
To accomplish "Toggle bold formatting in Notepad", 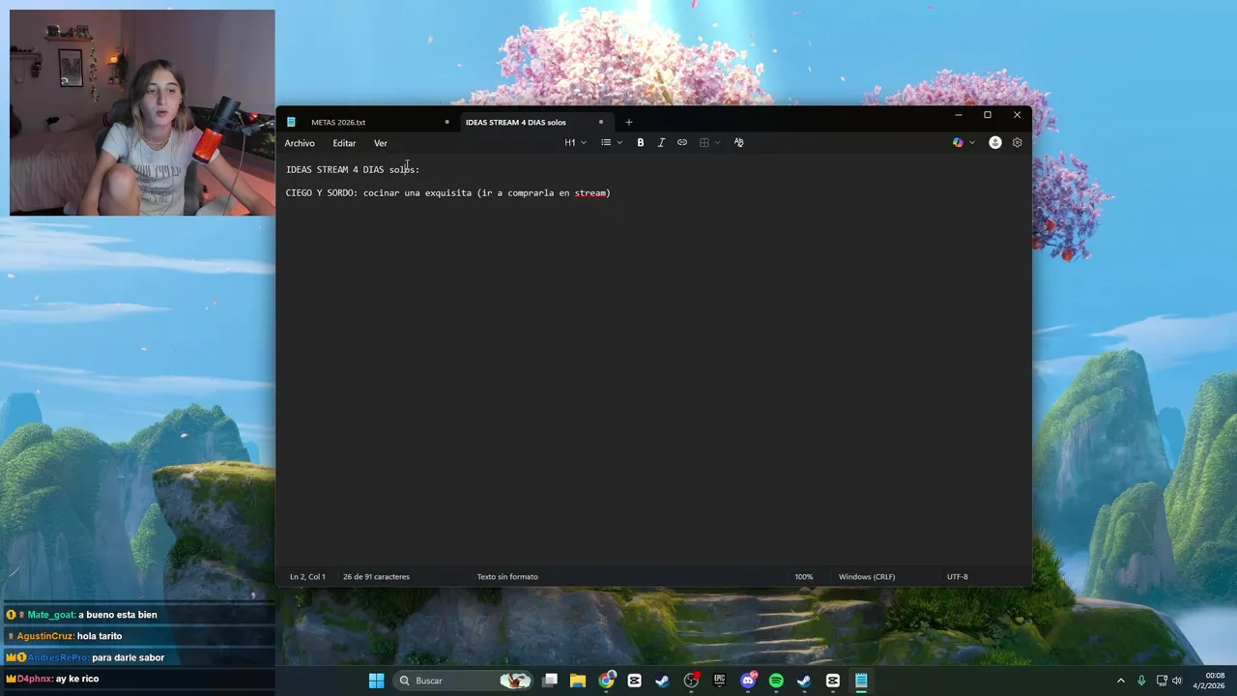I will click(640, 142).
